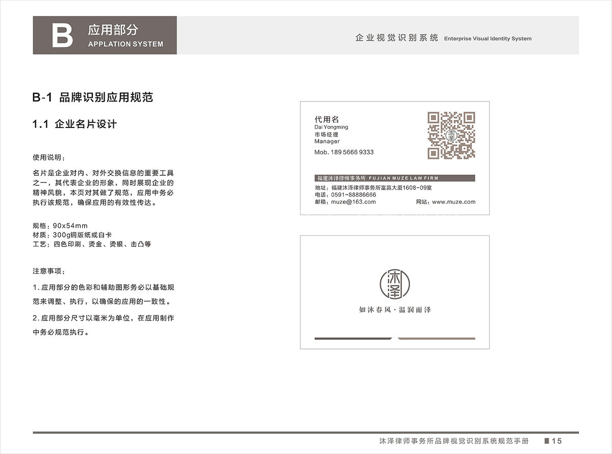Click the Manager text on card
Screen dimensions: 612x454
327,142
